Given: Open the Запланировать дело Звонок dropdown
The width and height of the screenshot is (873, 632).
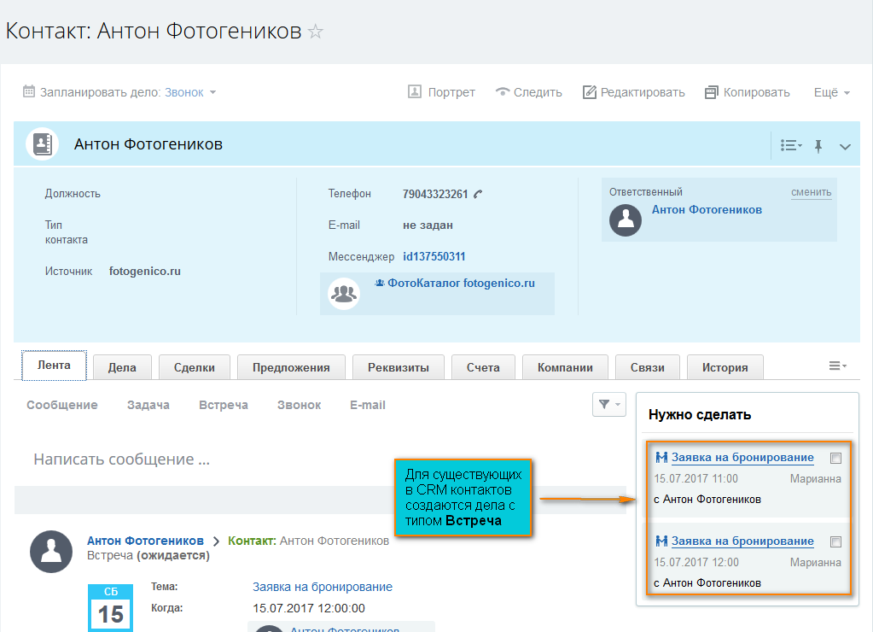Looking at the screenshot, I should point(190,92).
